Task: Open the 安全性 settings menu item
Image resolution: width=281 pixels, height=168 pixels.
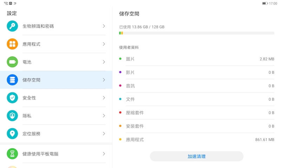Action: [x=56, y=98]
